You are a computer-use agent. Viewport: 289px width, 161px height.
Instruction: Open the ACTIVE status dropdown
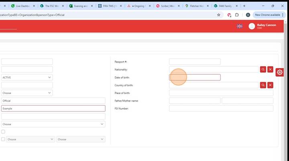[27, 77]
